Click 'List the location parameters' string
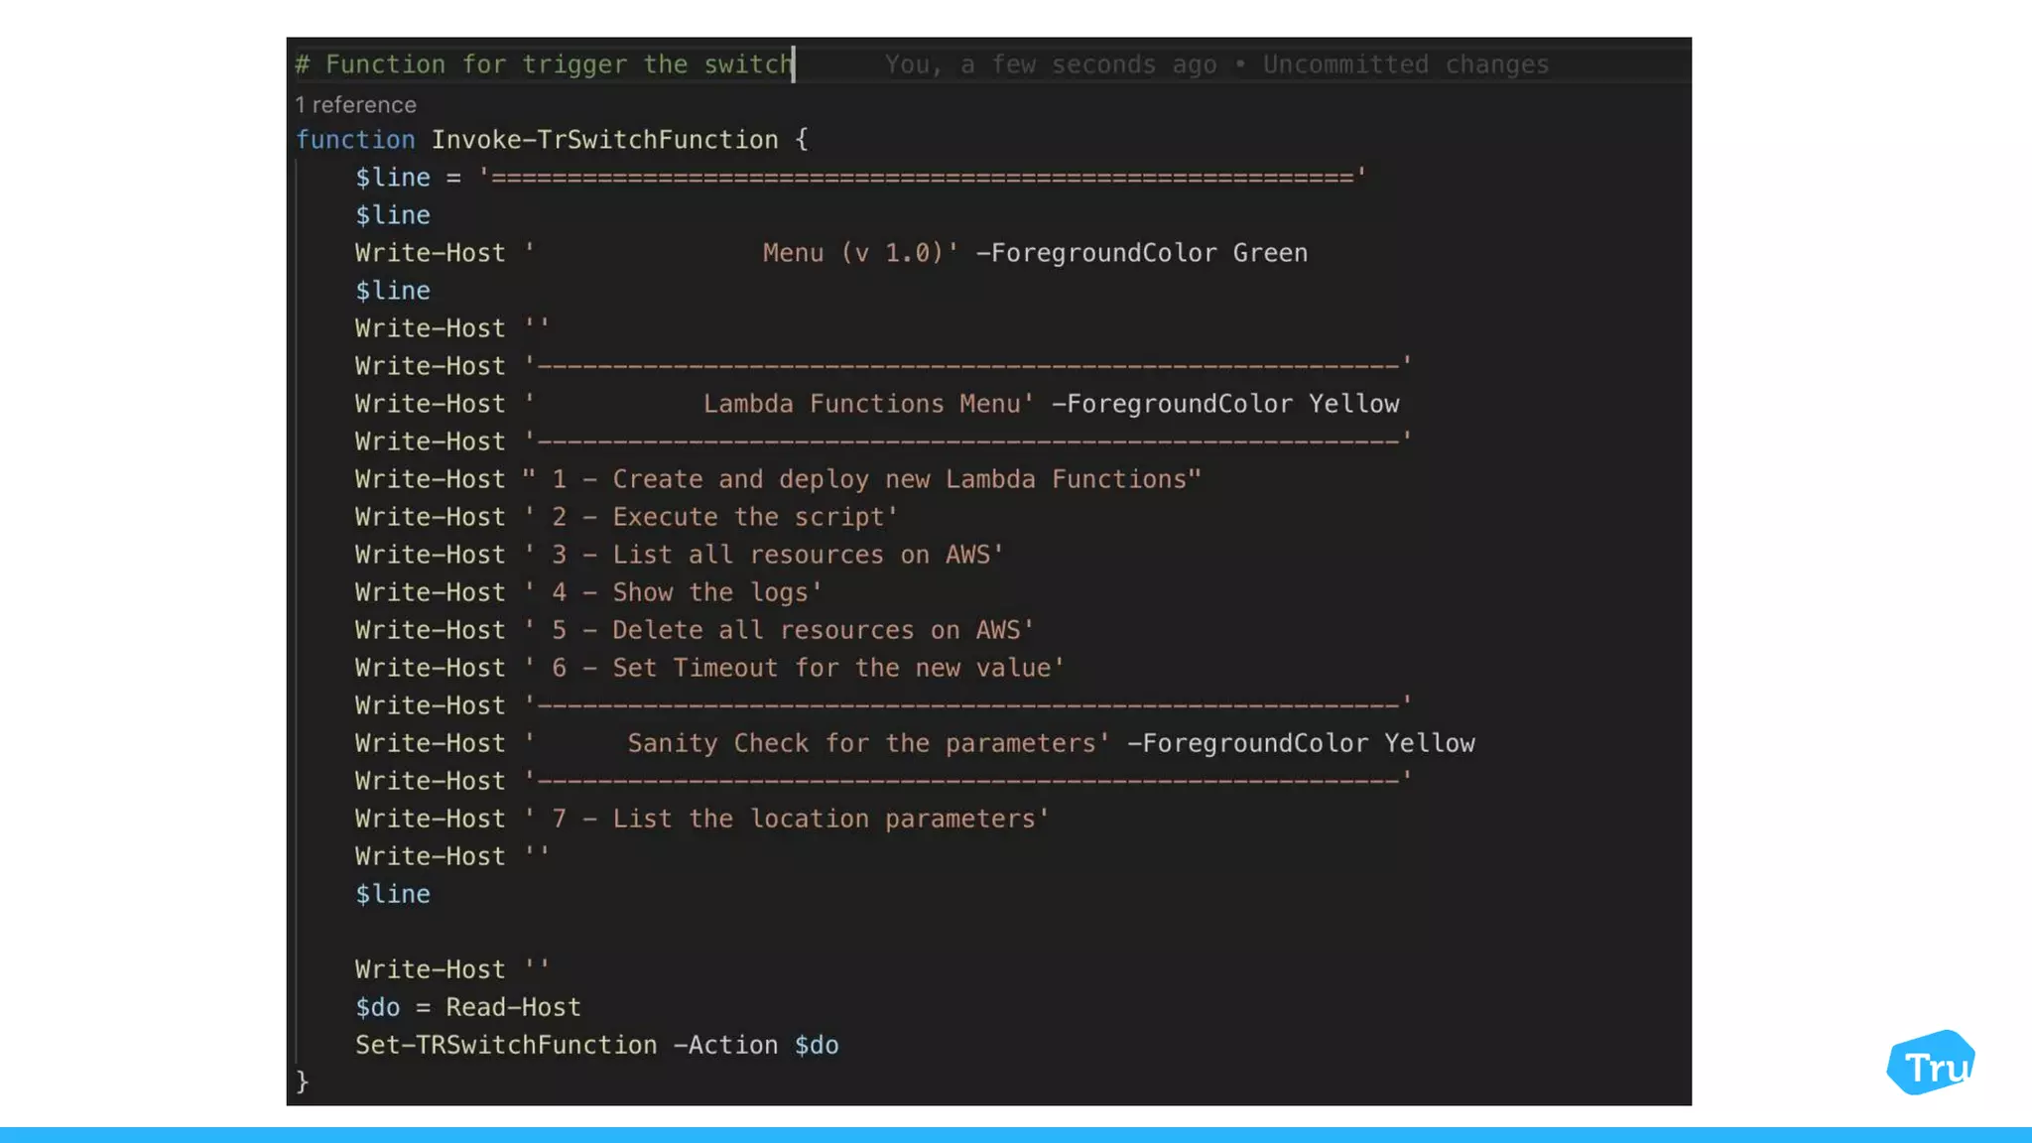Image resolution: width=2032 pixels, height=1143 pixels. point(823,819)
